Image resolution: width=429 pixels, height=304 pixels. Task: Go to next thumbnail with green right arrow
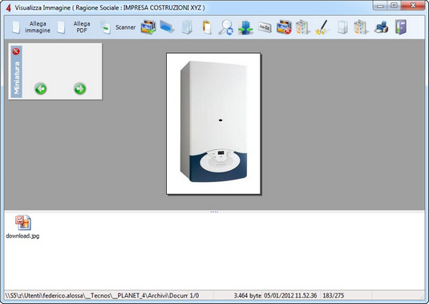80,89
